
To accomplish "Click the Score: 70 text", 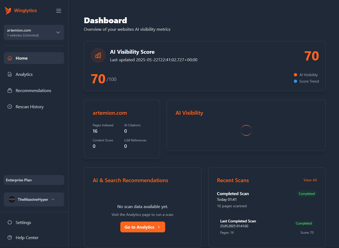I will tap(307, 232).
